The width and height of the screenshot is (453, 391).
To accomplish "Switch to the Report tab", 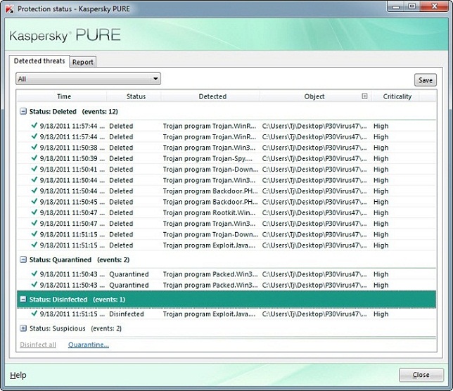I will coord(82,62).
